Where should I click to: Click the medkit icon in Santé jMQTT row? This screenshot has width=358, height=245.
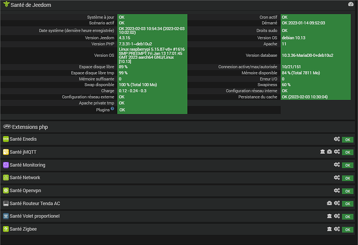[329, 152]
